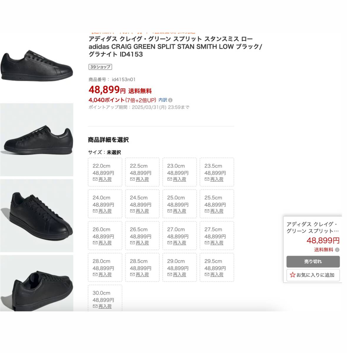
Task: Click the 再入荷 link for 26.5cm
Action: click(x=142, y=243)
